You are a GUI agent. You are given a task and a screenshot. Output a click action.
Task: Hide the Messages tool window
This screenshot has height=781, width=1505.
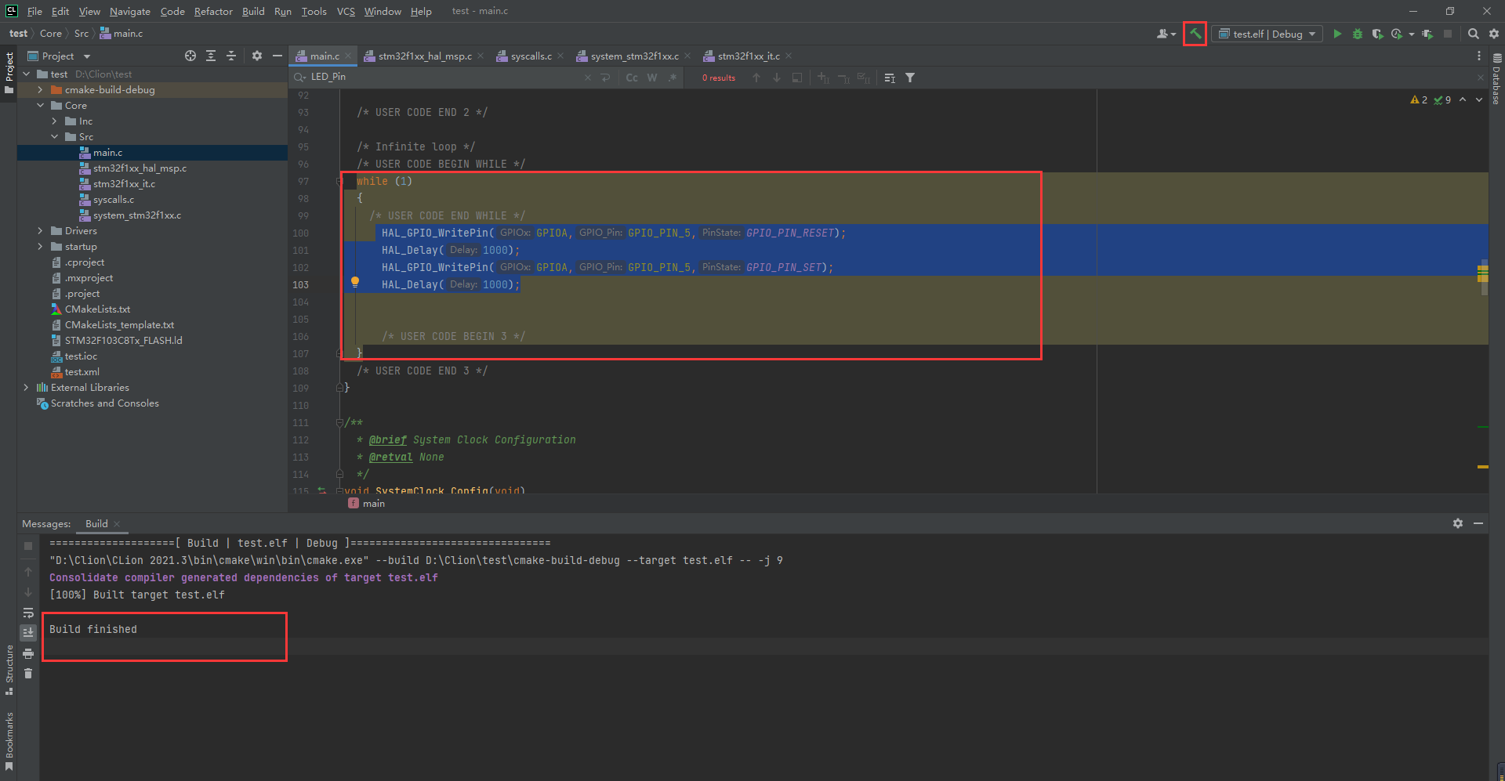pyautogui.click(x=1478, y=523)
